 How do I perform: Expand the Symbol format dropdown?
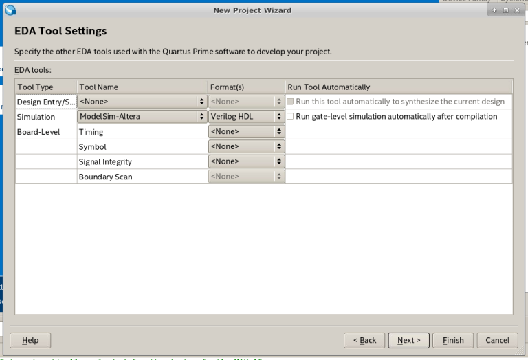point(246,147)
